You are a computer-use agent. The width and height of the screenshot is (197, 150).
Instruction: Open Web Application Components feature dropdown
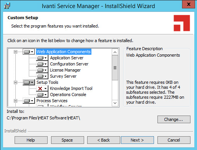[x=29, y=52]
